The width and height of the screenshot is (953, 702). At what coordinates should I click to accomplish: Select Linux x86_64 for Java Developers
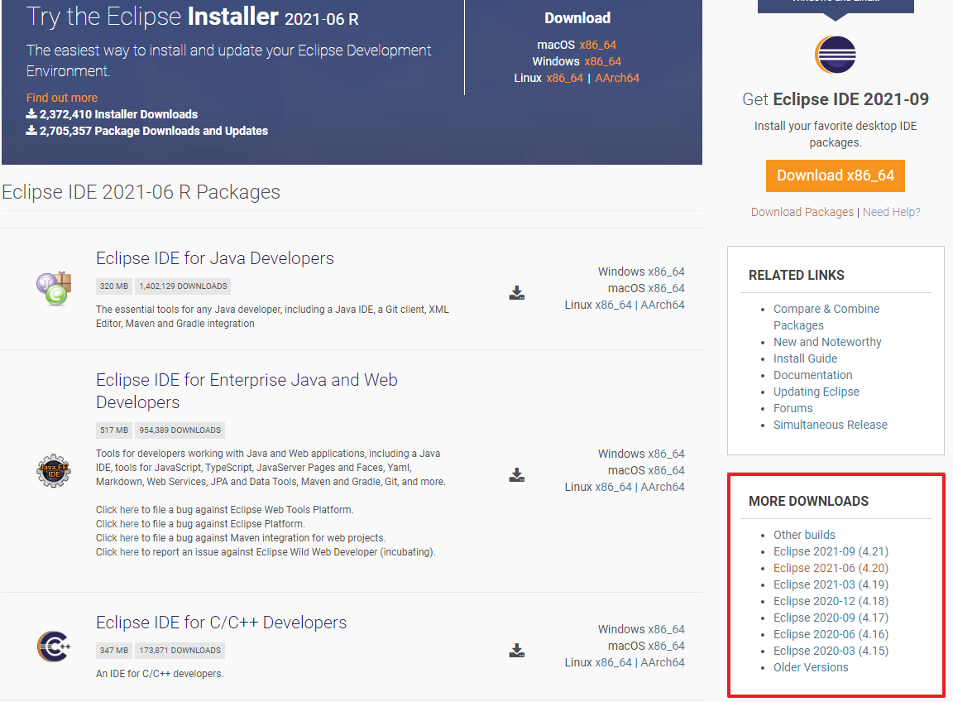tap(613, 305)
